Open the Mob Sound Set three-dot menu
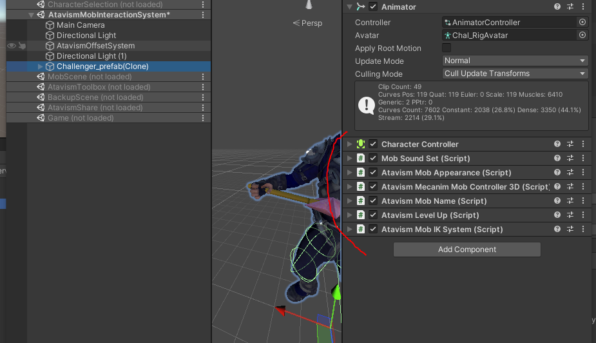Viewport: 596px width, 343px height. 583,159
